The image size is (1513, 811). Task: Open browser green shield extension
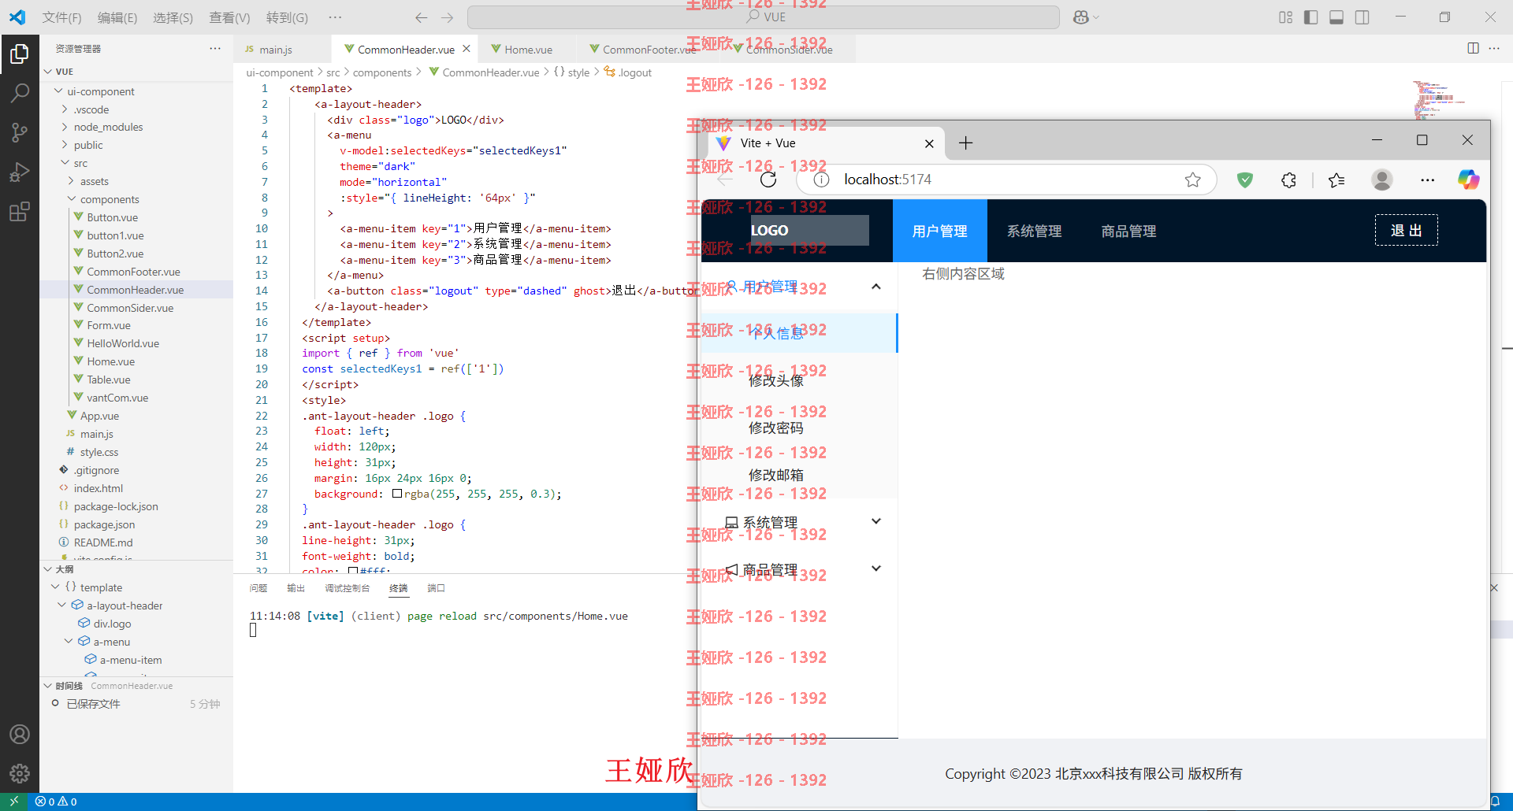(x=1245, y=180)
